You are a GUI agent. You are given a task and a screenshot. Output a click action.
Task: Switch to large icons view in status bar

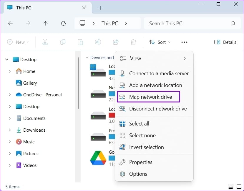[x=239, y=186]
